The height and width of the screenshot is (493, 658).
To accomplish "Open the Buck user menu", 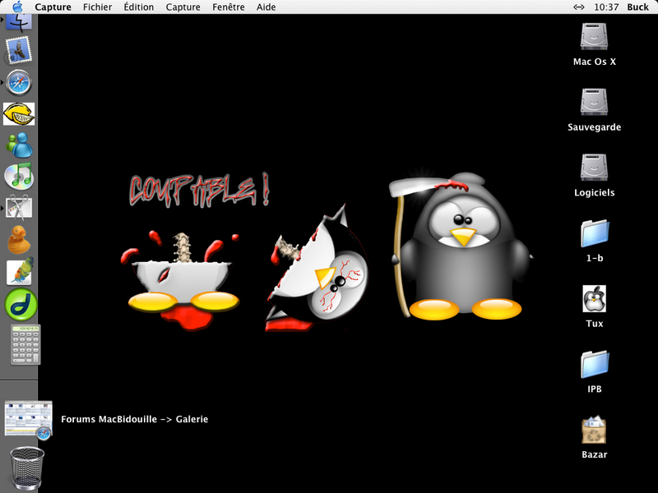I will 638,7.
